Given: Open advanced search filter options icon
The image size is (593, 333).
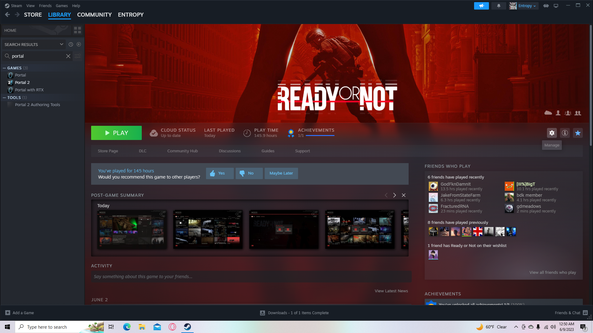Looking at the screenshot, I should point(78,56).
